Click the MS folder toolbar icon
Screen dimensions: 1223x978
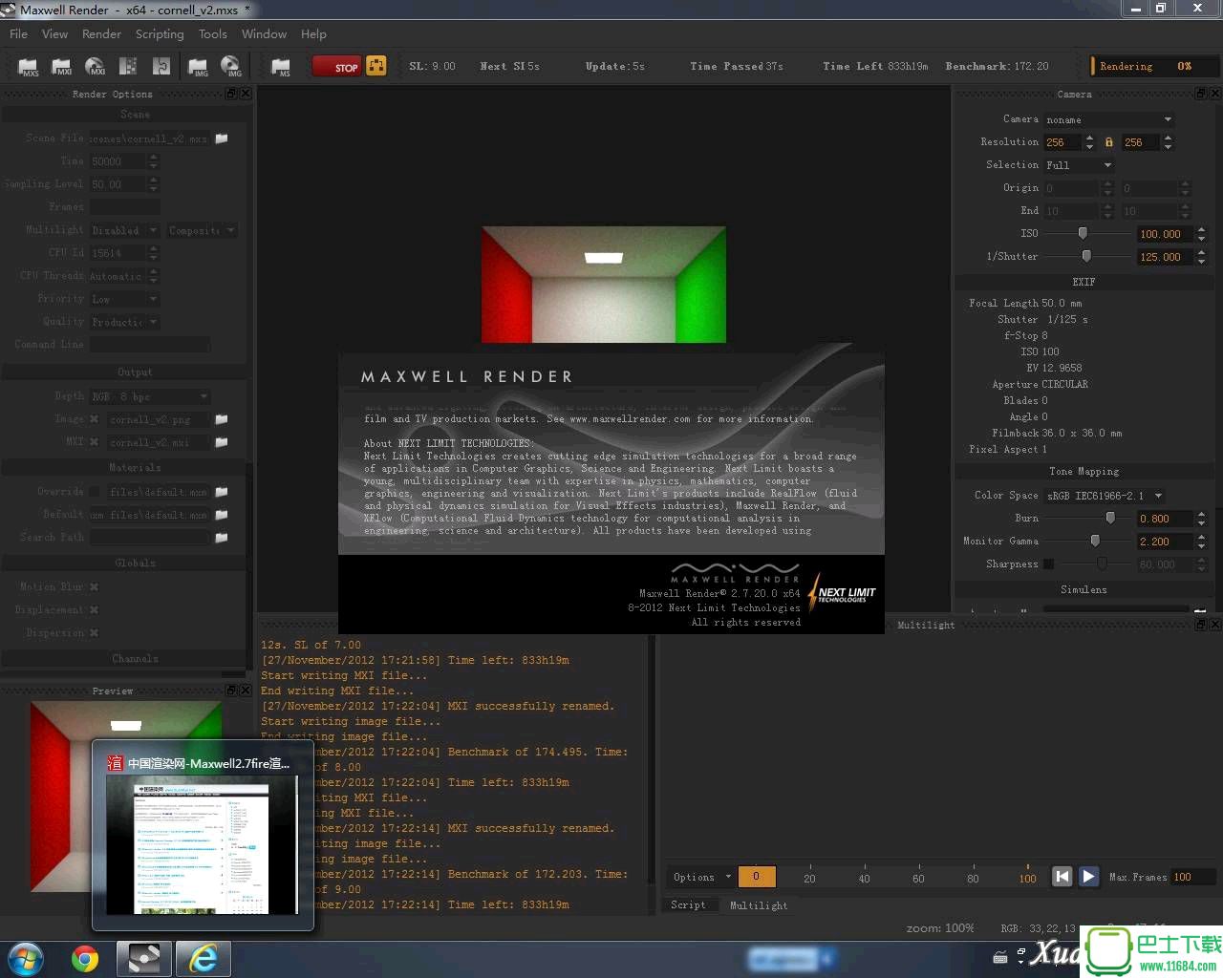pos(281,66)
